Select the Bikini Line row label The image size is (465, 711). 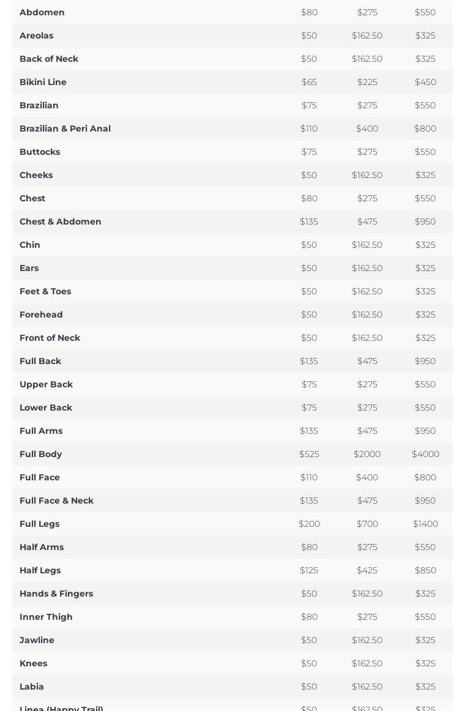[43, 82]
